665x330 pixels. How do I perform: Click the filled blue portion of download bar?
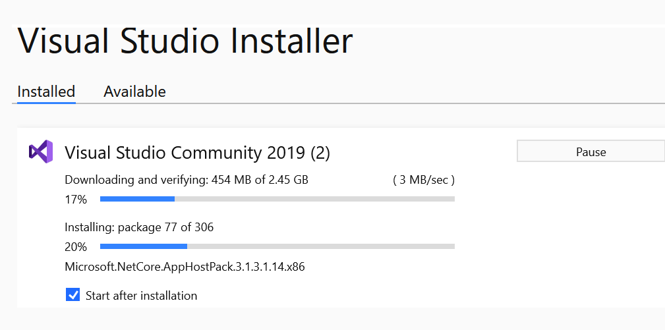(x=137, y=199)
